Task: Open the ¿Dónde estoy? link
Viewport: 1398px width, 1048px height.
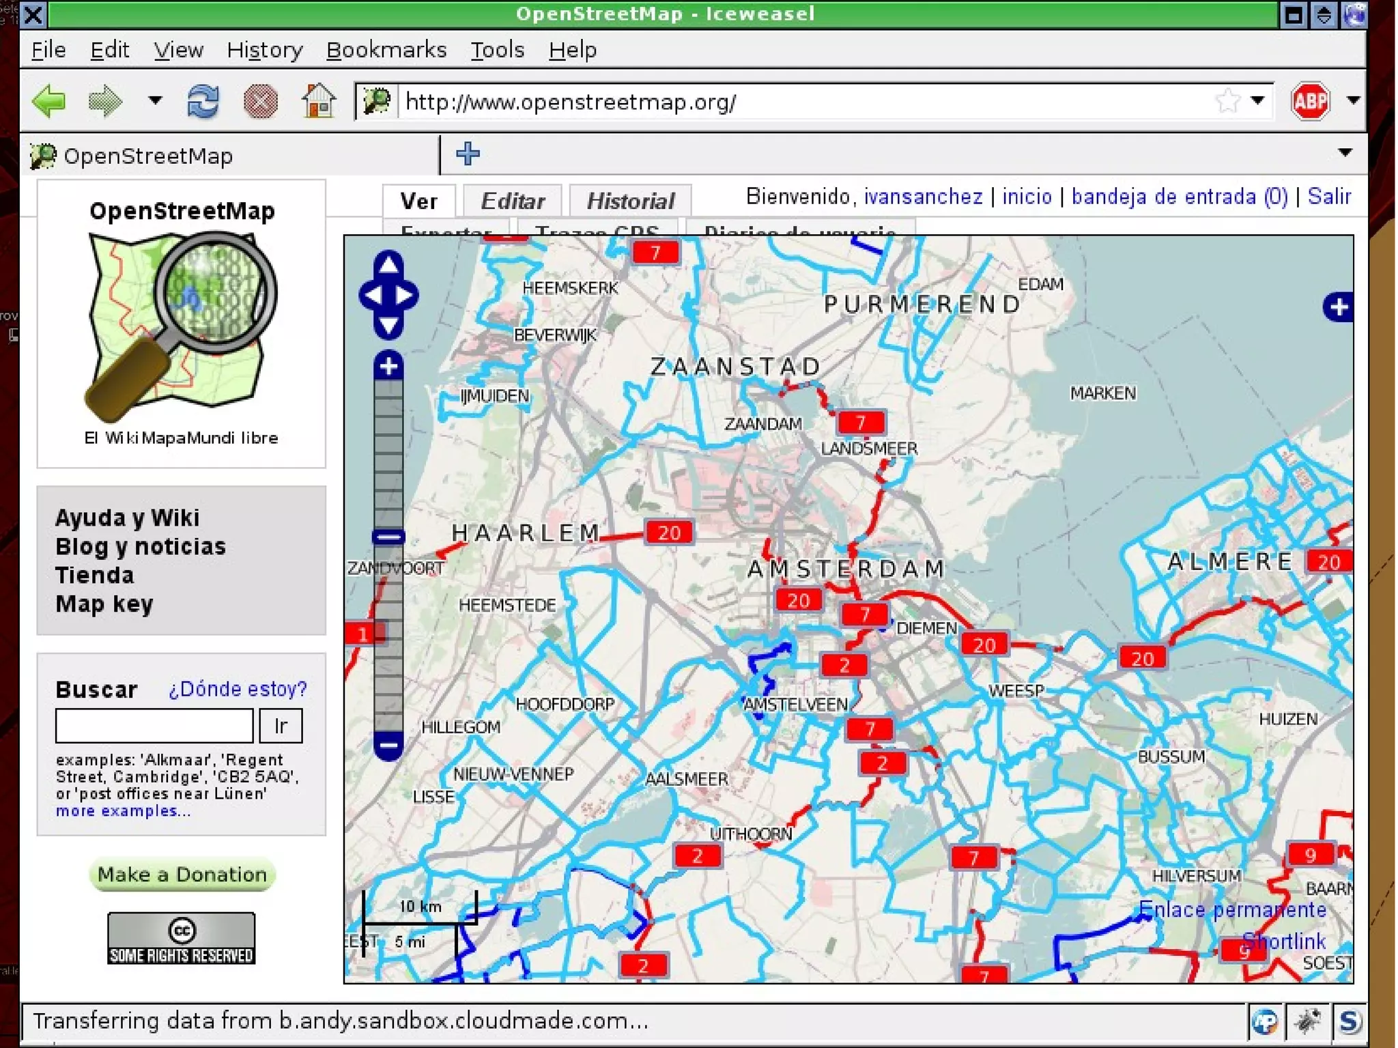Action: [x=238, y=689]
